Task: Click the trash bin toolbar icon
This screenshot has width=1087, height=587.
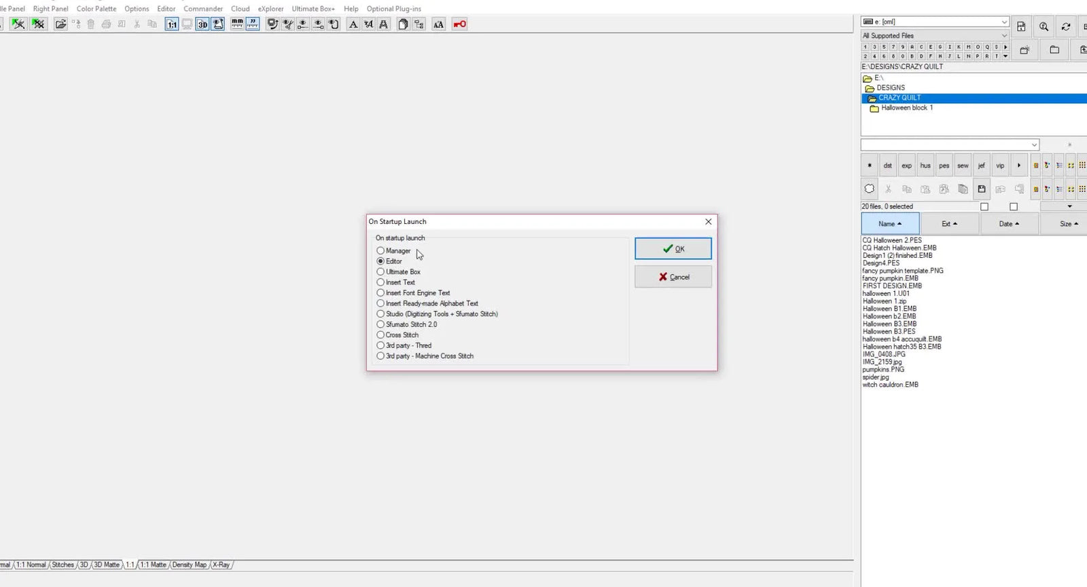Action: pyautogui.click(x=90, y=24)
